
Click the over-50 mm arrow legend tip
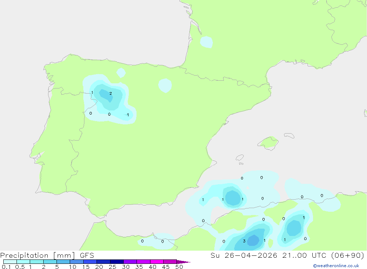coord(183,262)
